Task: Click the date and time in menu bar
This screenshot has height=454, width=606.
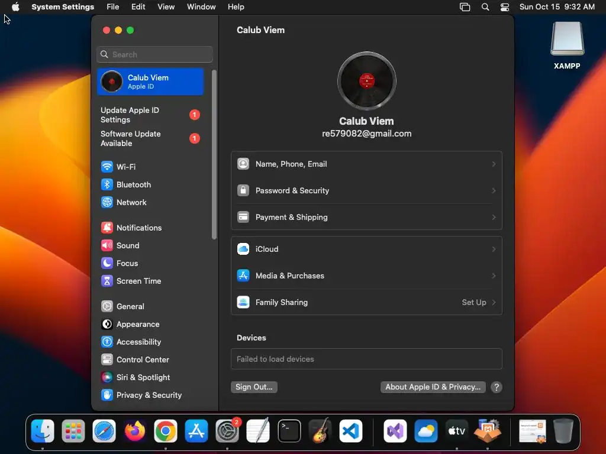Action: coord(557,7)
